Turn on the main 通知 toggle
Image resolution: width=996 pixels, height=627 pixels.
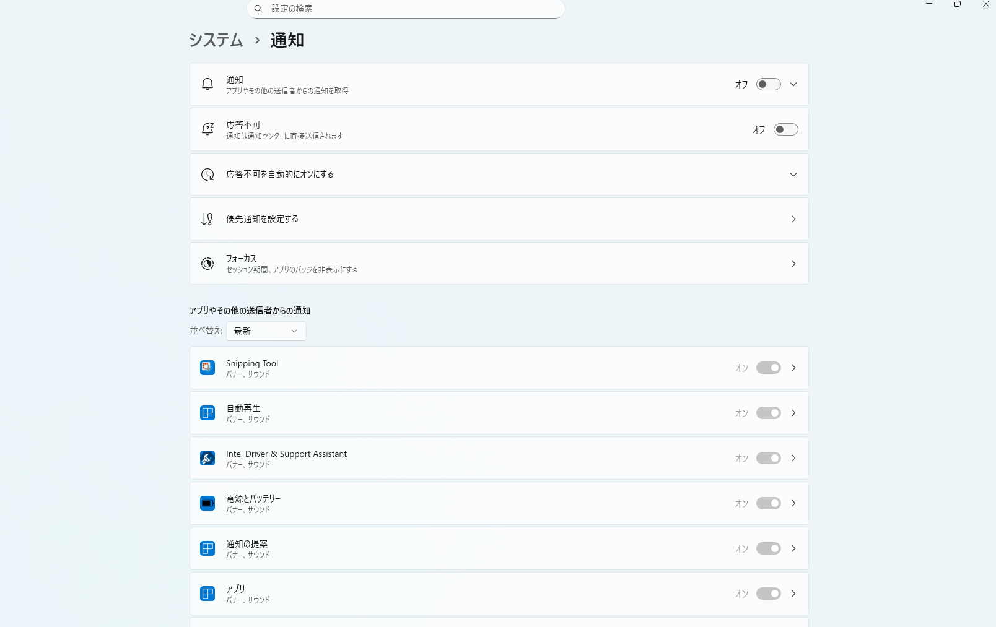point(769,84)
